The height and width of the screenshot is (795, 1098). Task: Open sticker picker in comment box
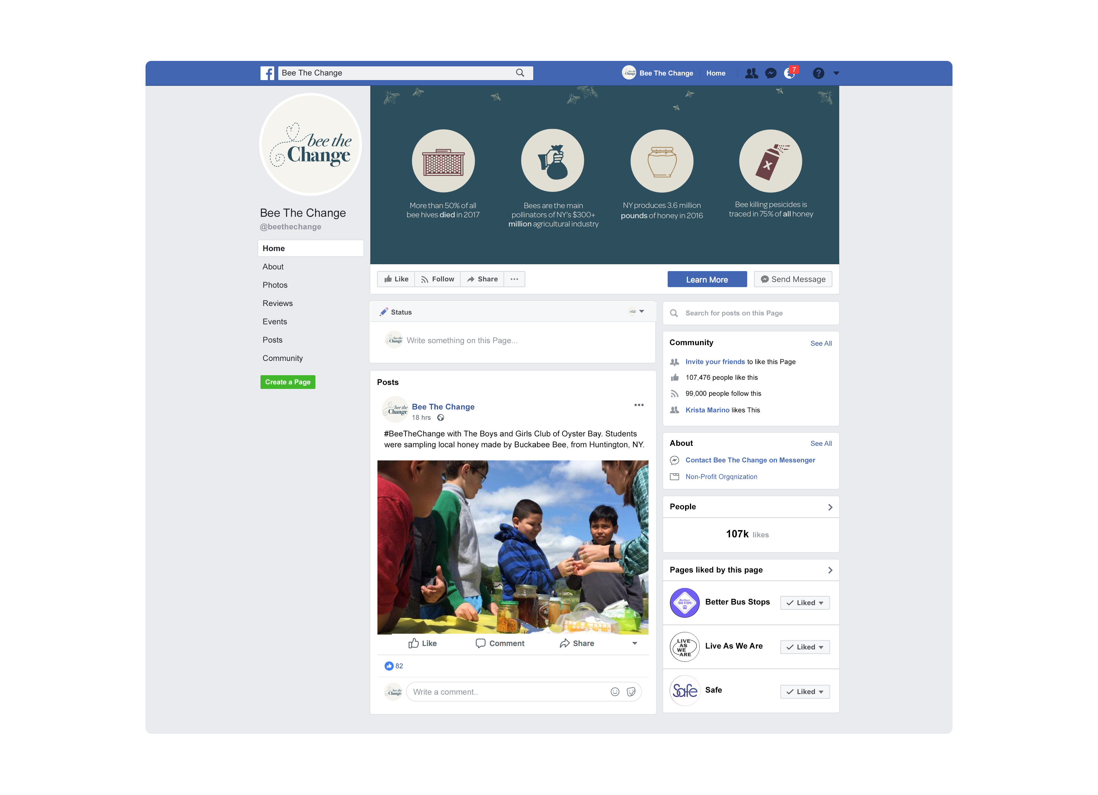coord(631,692)
